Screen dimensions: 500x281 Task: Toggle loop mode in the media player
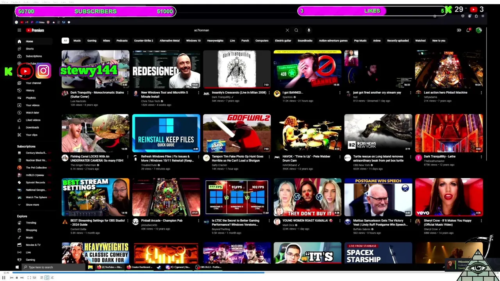tap(47, 278)
